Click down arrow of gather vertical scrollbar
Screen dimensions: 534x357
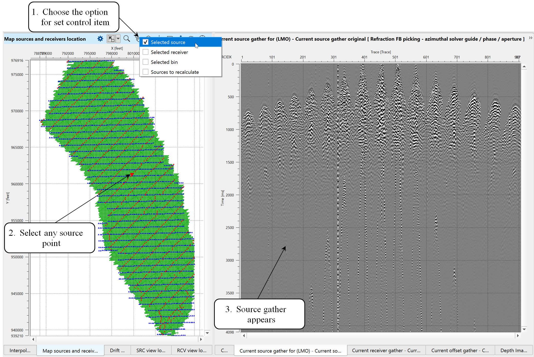point(524,329)
